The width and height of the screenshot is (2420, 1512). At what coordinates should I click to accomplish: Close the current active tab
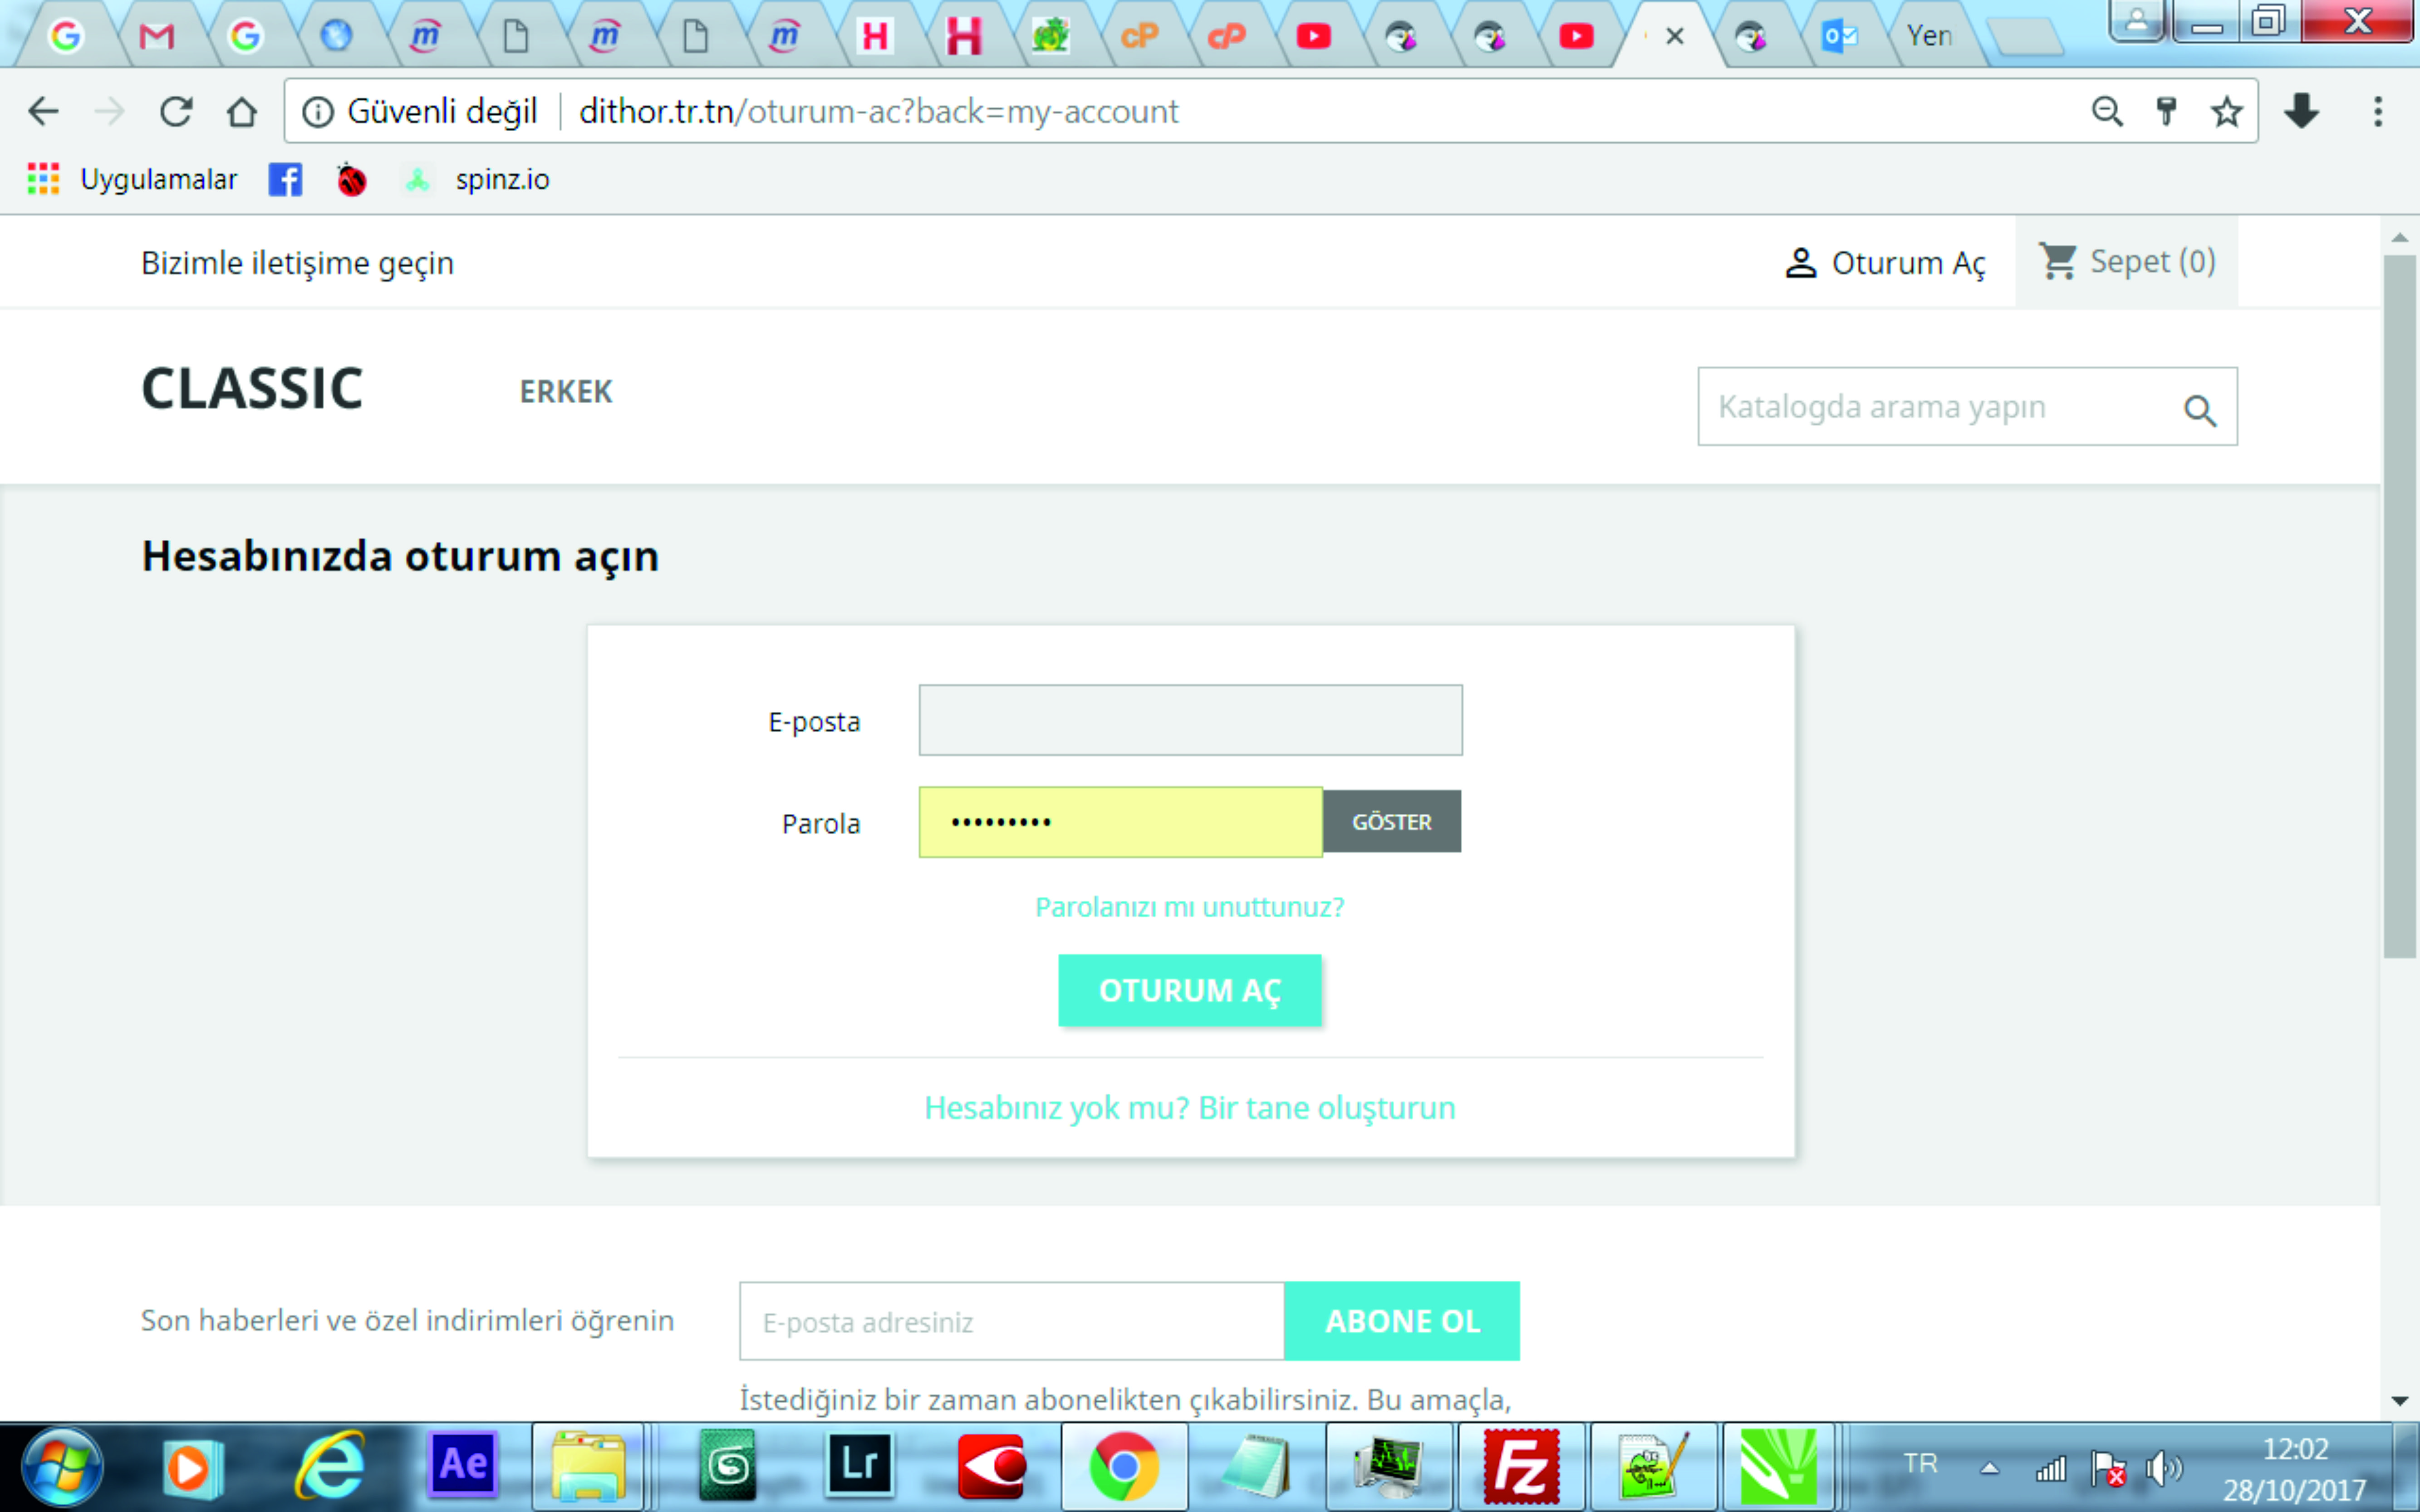click(1675, 36)
